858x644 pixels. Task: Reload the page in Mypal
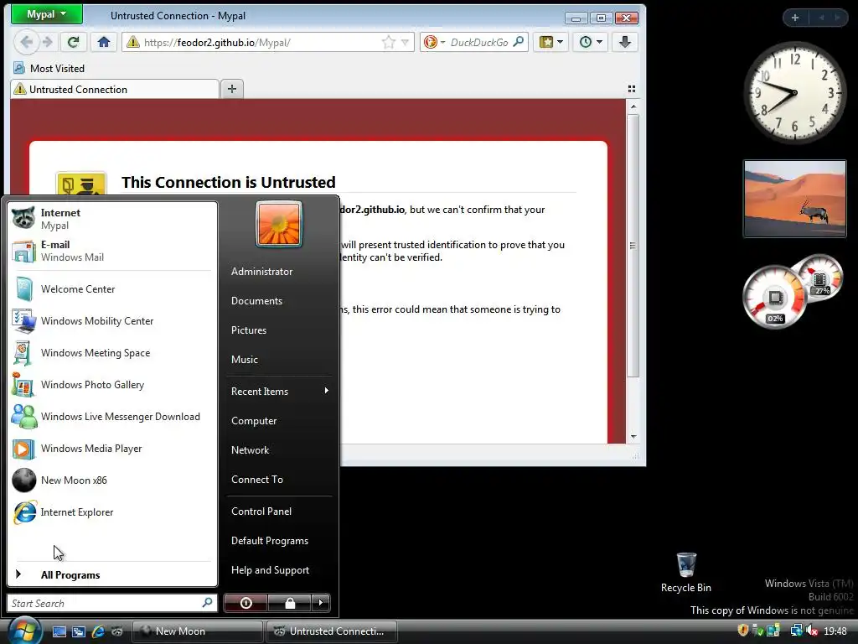[x=74, y=42]
